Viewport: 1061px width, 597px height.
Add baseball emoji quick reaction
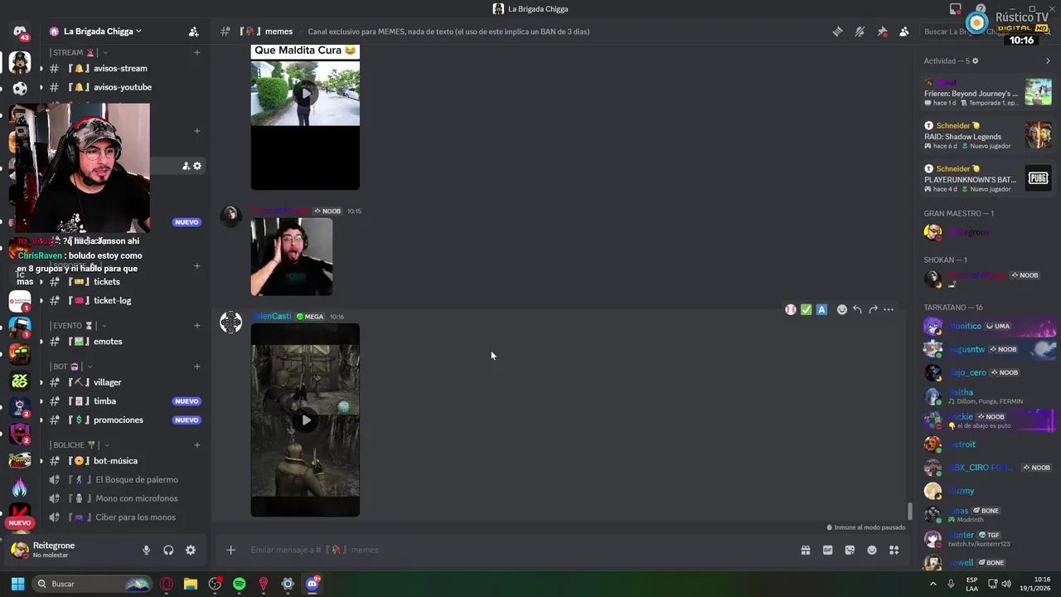point(791,309)
